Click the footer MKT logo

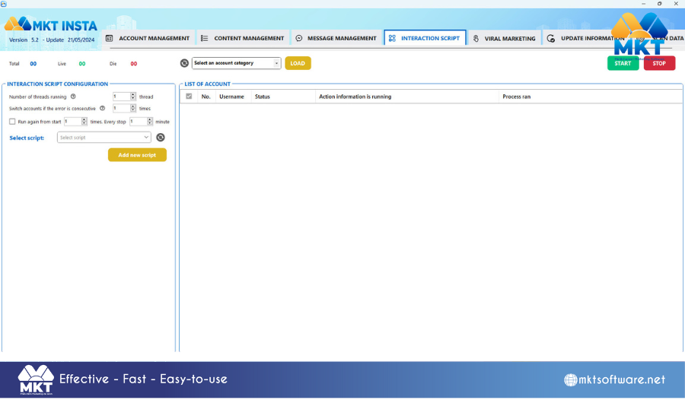[36, 380]
